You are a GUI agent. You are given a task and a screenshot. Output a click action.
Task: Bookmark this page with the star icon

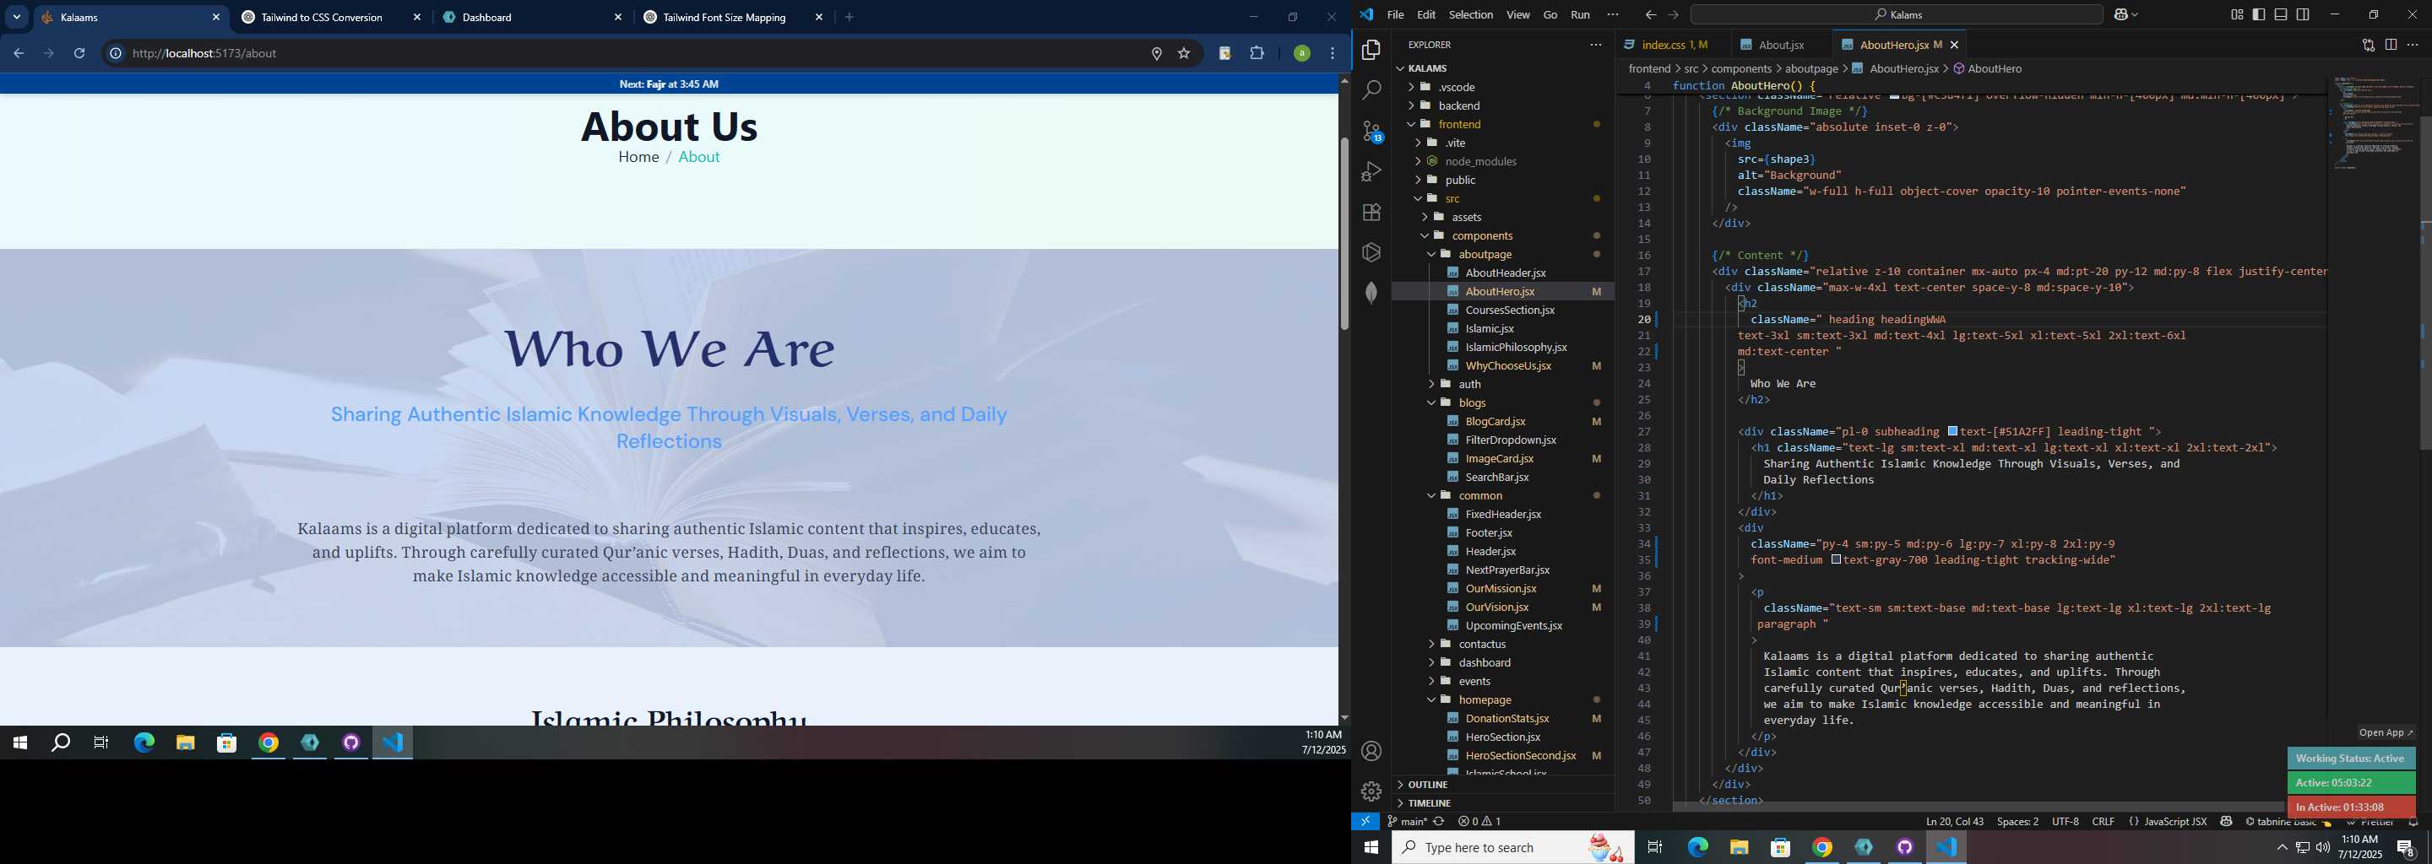1184,54
